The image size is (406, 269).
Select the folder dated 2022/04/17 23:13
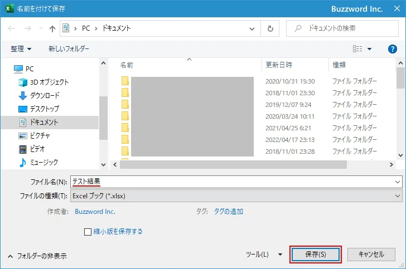coord(249,140)
